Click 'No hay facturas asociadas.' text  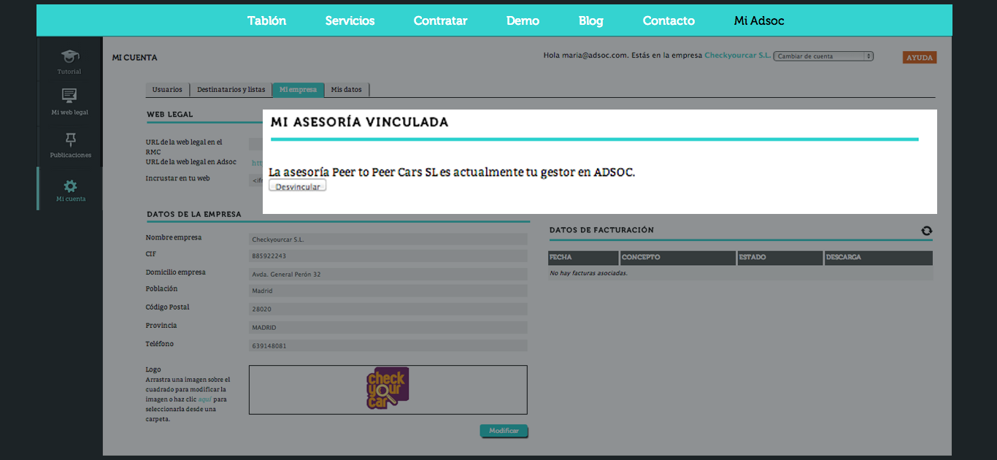[588, 273]
